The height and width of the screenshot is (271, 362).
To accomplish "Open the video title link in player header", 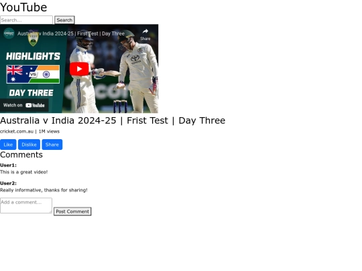I will (x=71, y=33).
